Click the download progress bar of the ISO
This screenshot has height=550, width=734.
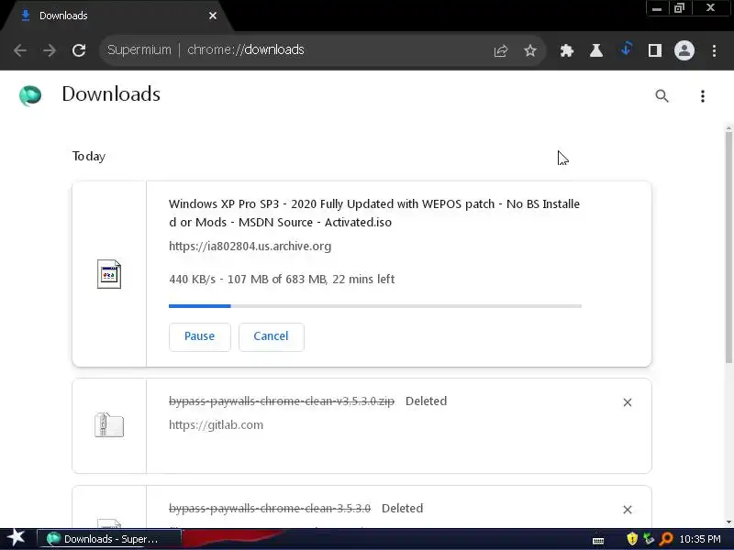375,306
